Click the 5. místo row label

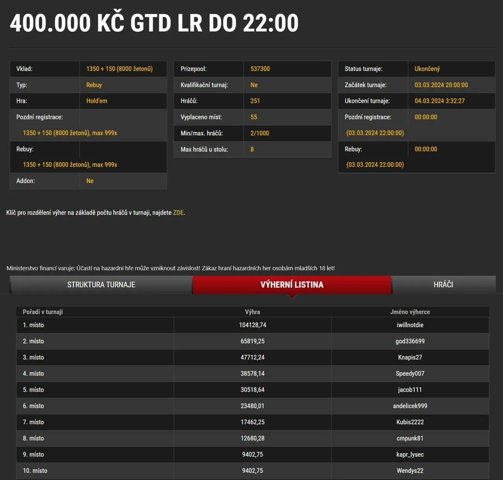(33, 390)
